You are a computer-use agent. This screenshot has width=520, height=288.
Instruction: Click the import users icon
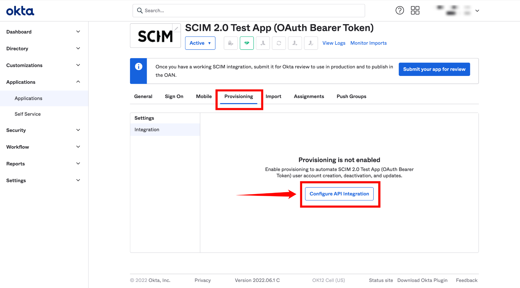263,43
